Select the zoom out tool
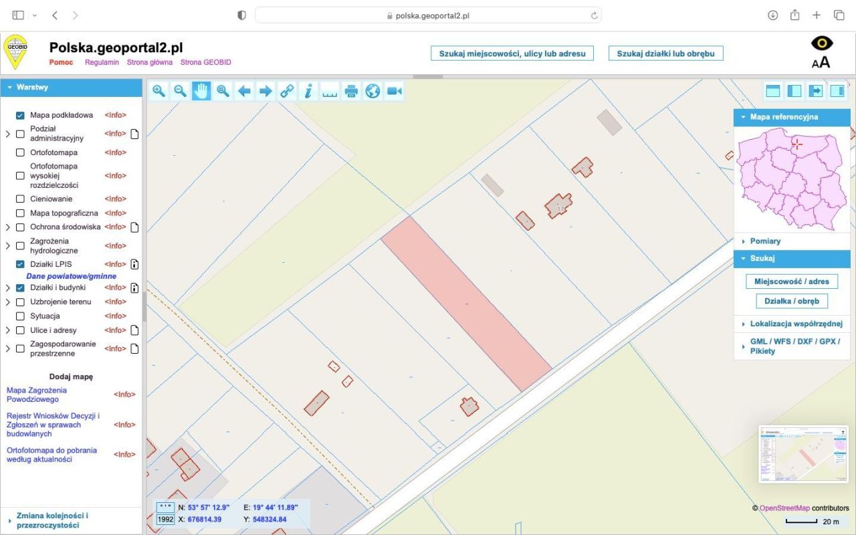Image resolution: width=856 pixels, height=535 pixels. pos(180,91)
